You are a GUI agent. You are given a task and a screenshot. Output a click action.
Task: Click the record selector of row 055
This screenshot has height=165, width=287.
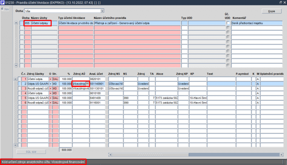22,23
